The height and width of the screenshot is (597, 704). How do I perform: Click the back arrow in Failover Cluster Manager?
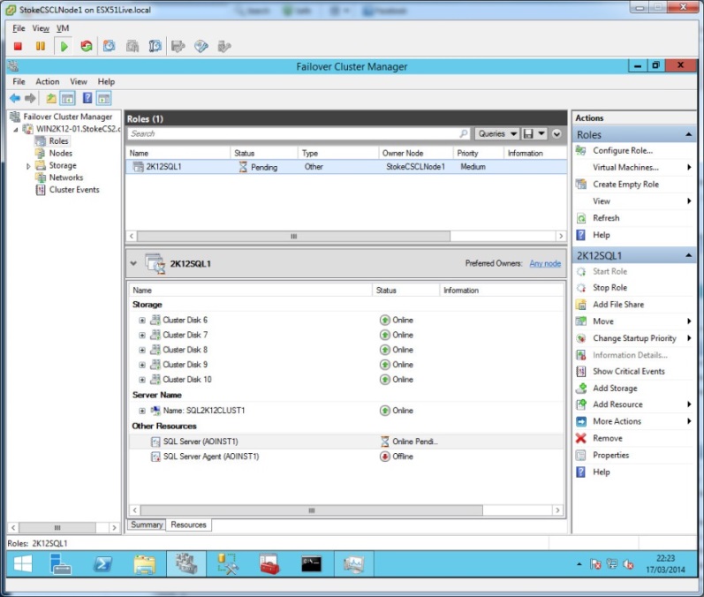click(15, 98)
